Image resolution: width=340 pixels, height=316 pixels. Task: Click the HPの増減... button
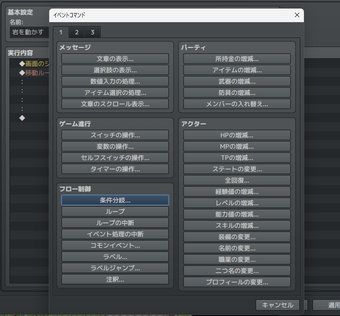pyautogui.click(x=237, y=135)
